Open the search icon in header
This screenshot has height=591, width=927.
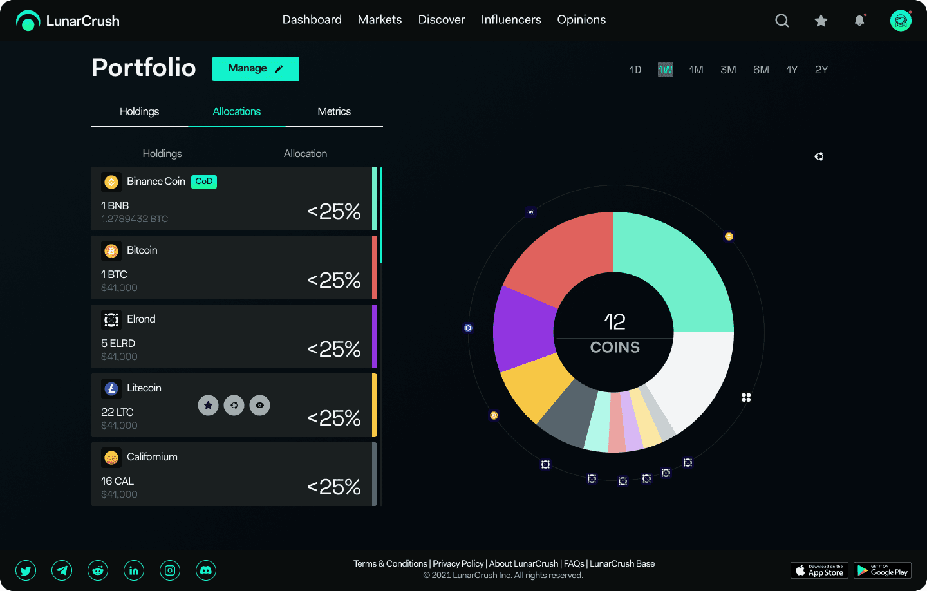[x=782, y=21]
